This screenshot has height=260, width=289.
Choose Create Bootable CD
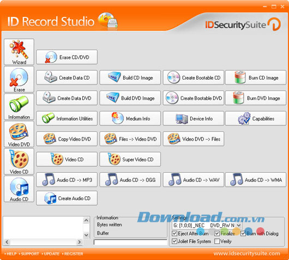click(x=194, y=77)
